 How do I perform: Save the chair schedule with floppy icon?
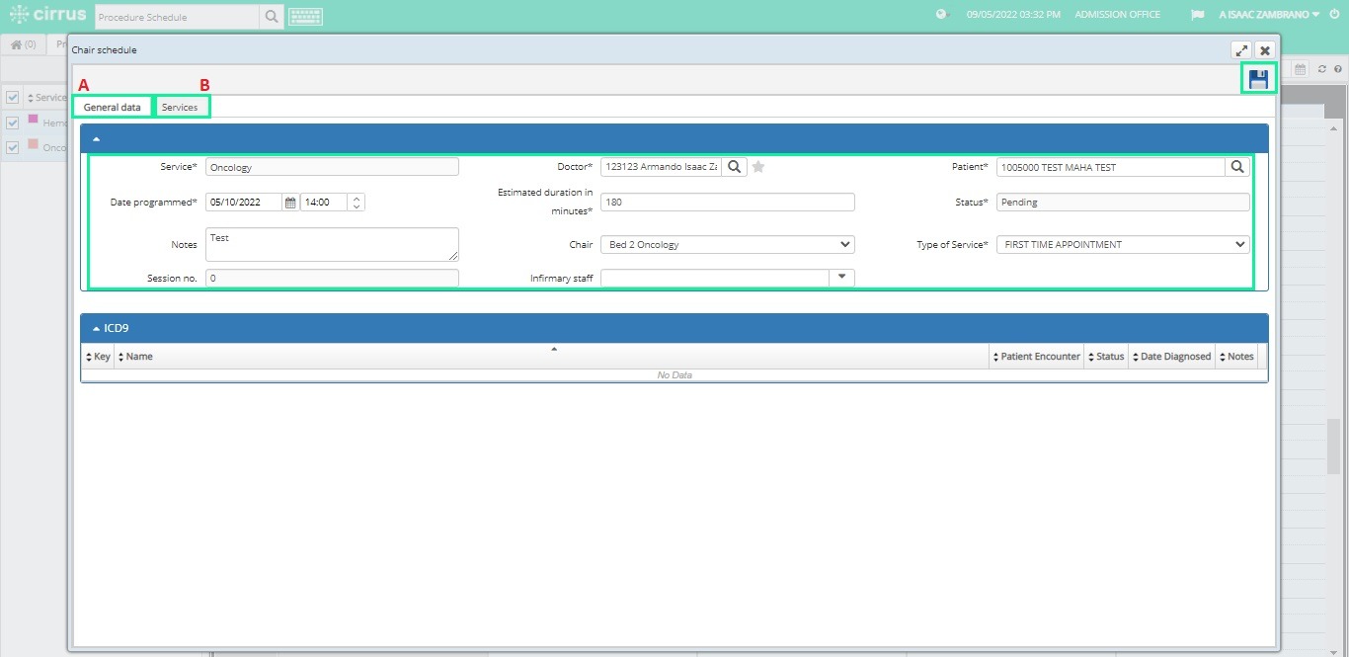(x=1258, y=79)
